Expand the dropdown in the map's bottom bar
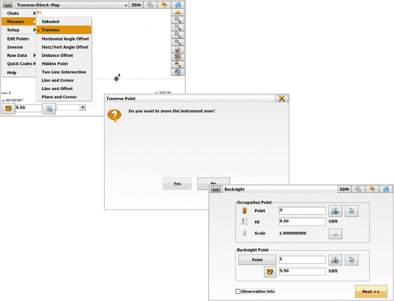 point(83,107)
